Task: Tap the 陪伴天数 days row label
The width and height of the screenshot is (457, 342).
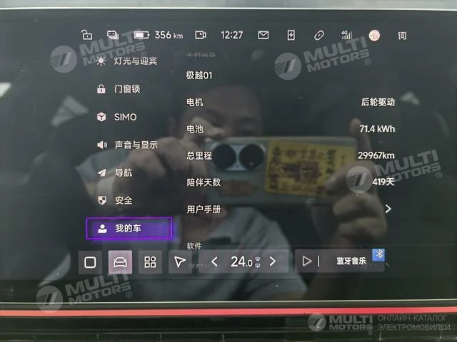Action: click(204, 182)
